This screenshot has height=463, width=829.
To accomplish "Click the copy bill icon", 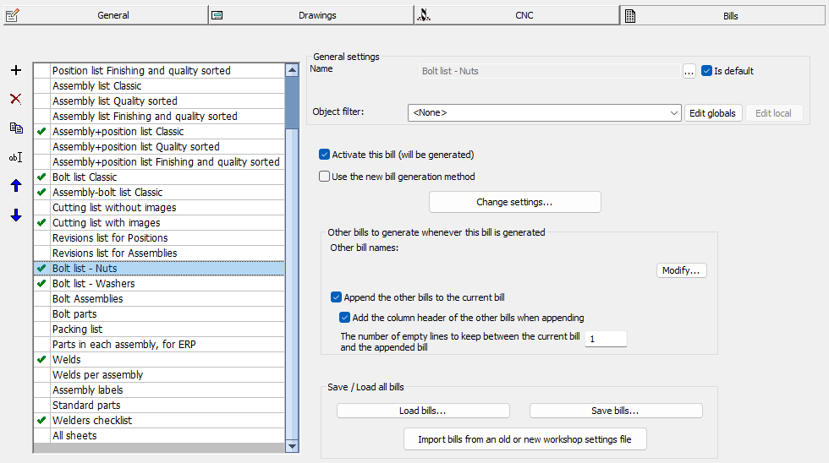I will [15, 128].
